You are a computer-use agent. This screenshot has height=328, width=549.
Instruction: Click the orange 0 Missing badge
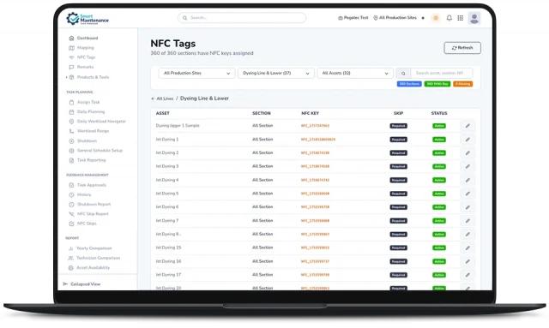(463, 84)
